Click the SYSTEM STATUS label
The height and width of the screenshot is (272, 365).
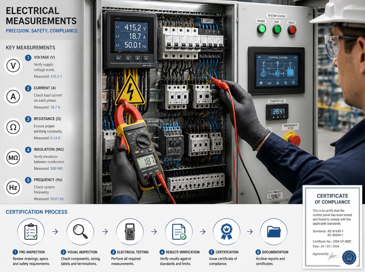pos(277,16)
